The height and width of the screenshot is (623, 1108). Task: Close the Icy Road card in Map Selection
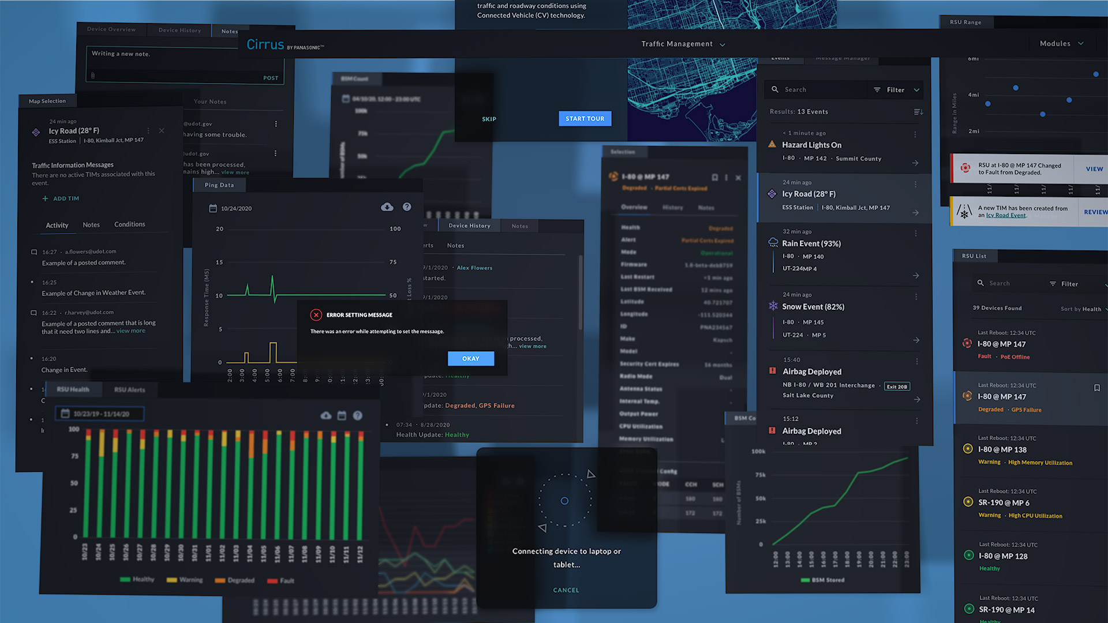pos(162,131)
